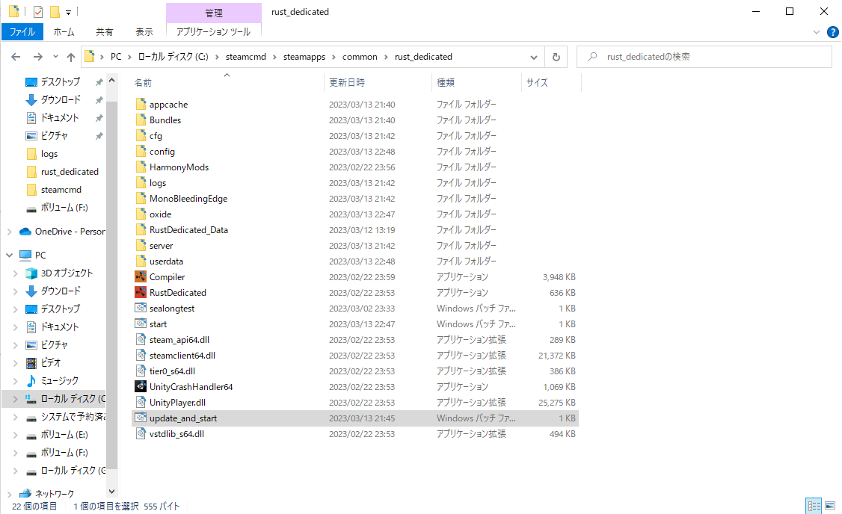842x514 pixels.
Task: Open the quick access toolbar customize dropdown
Action: (x=68, y=12)
